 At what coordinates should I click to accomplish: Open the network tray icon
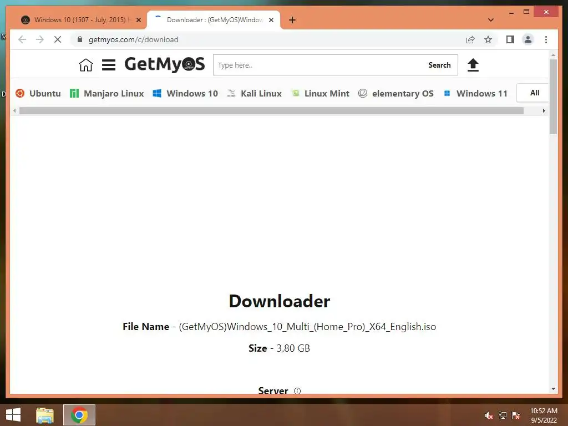coord(503,415)
